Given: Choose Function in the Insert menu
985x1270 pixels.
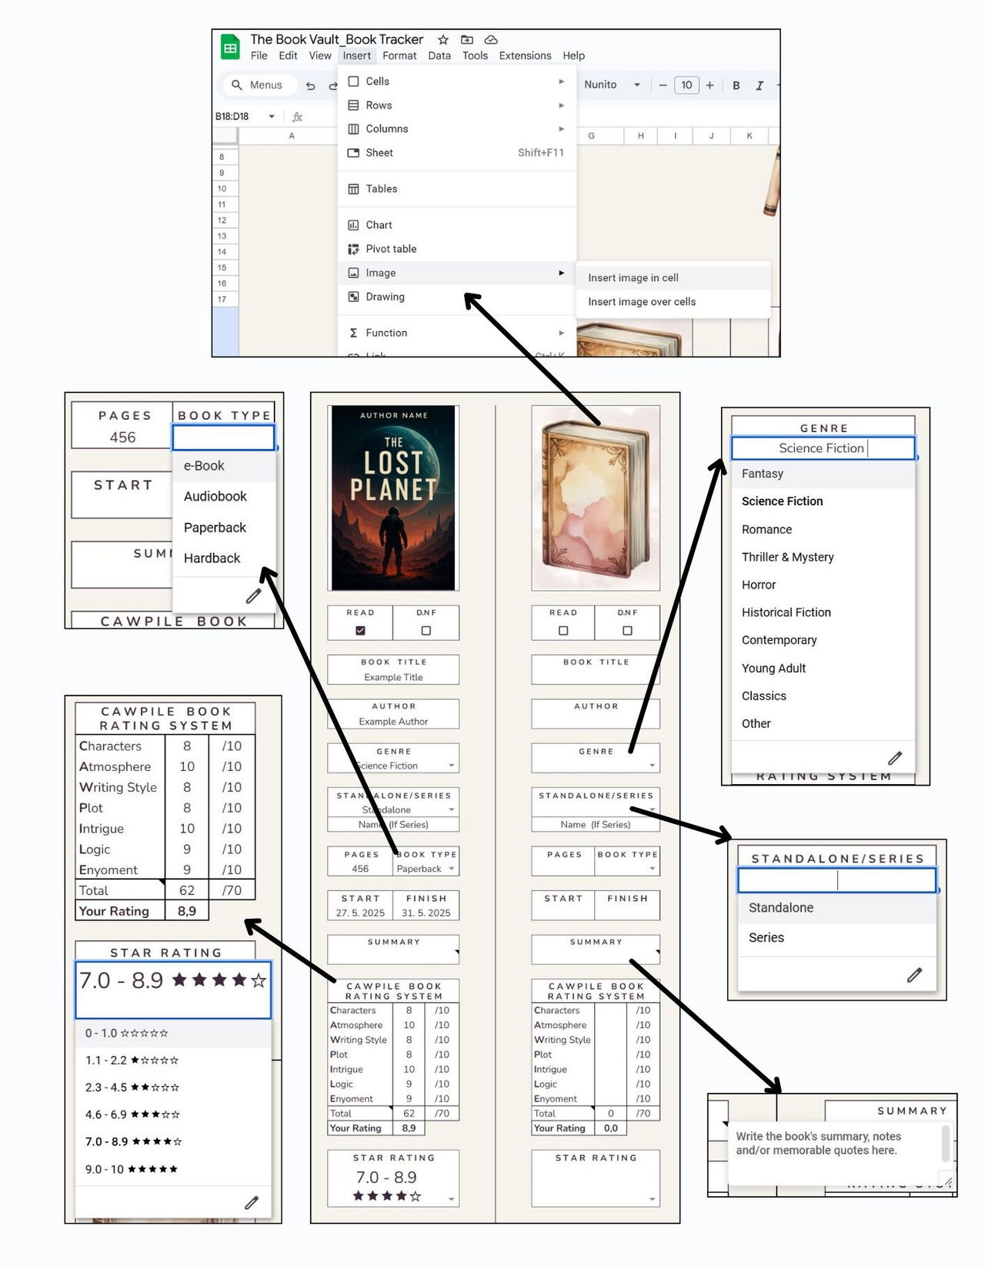Looking at the screenshot, I should point(457,333).
